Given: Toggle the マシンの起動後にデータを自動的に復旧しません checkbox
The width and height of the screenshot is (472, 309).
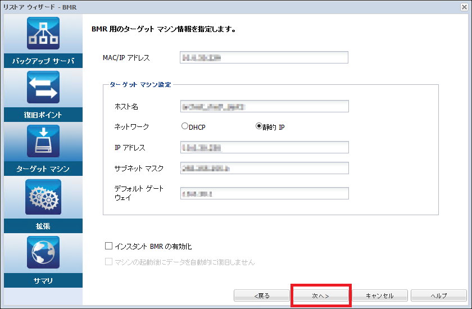Looking at the screenshot, I should coord(108,261).
